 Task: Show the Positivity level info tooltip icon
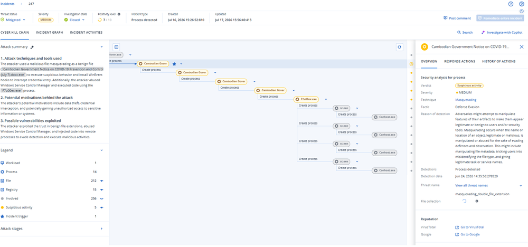pyautogui.click(x=119, y=14)
